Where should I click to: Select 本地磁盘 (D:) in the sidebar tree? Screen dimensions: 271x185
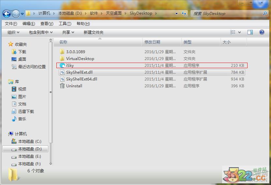coord(25,149)
